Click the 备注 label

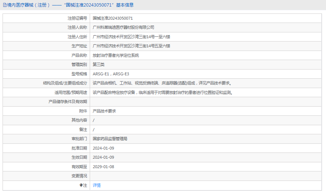(83, 130)
